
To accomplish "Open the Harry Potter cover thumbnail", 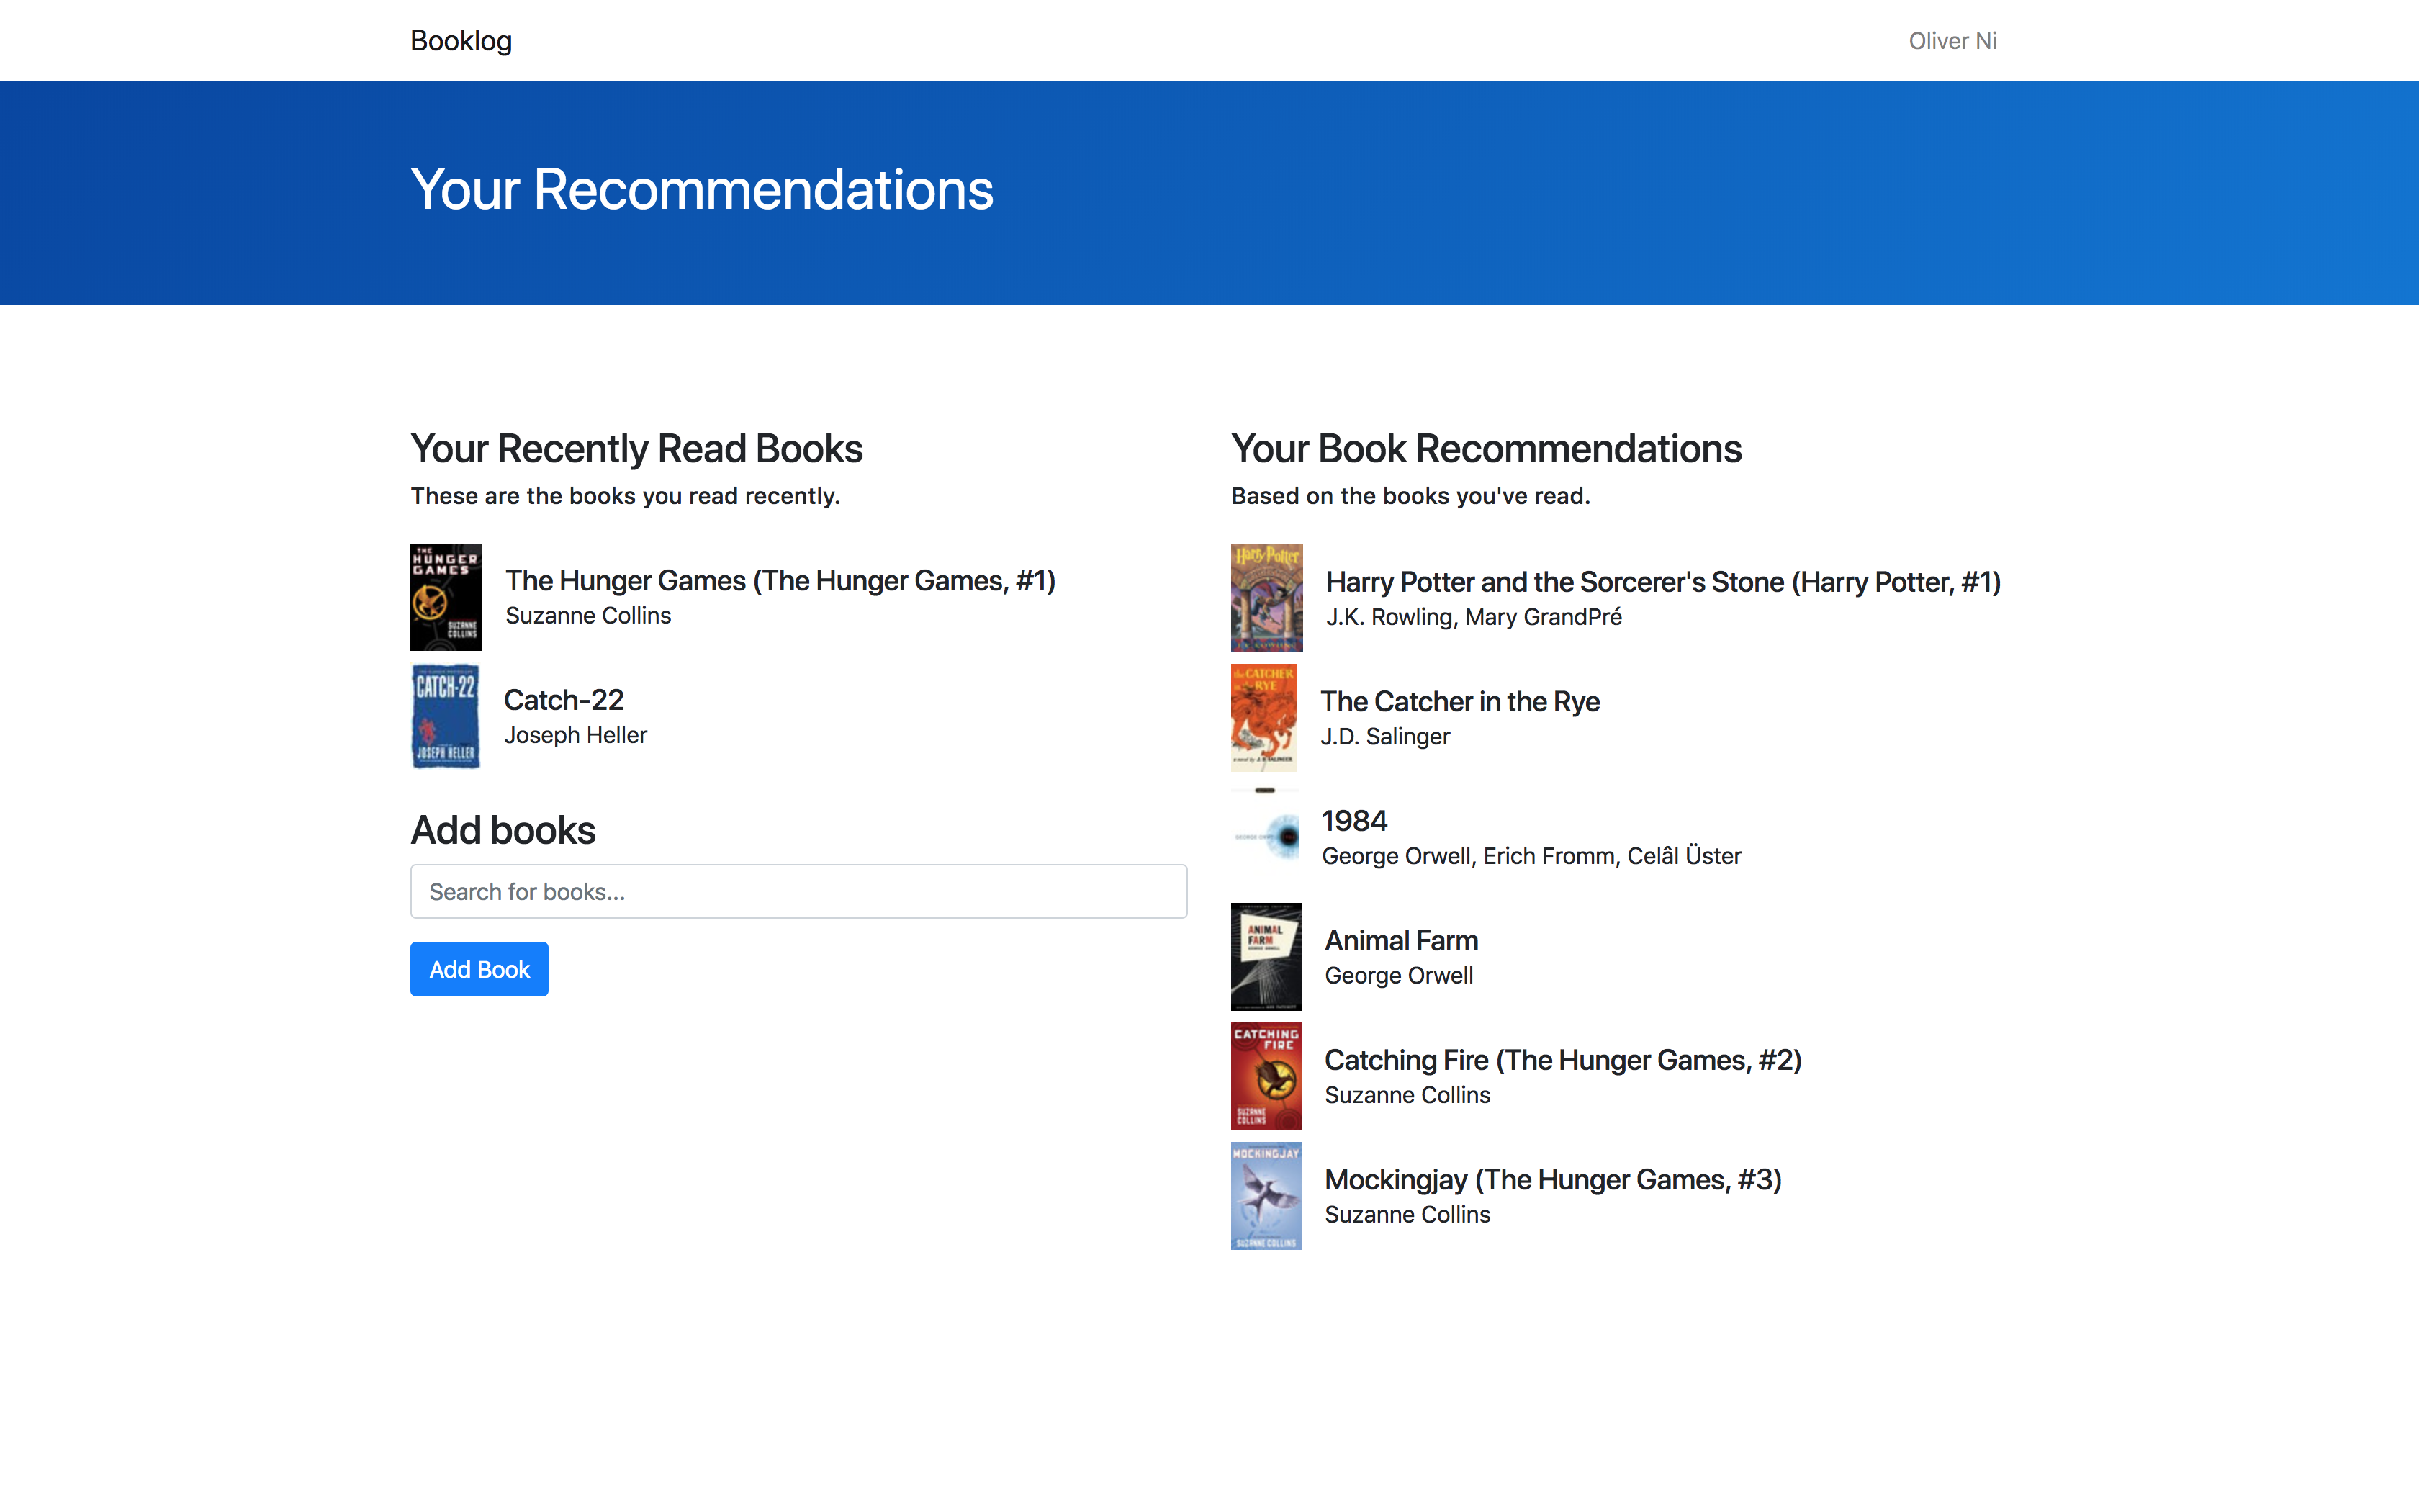I will [1266, 598].
